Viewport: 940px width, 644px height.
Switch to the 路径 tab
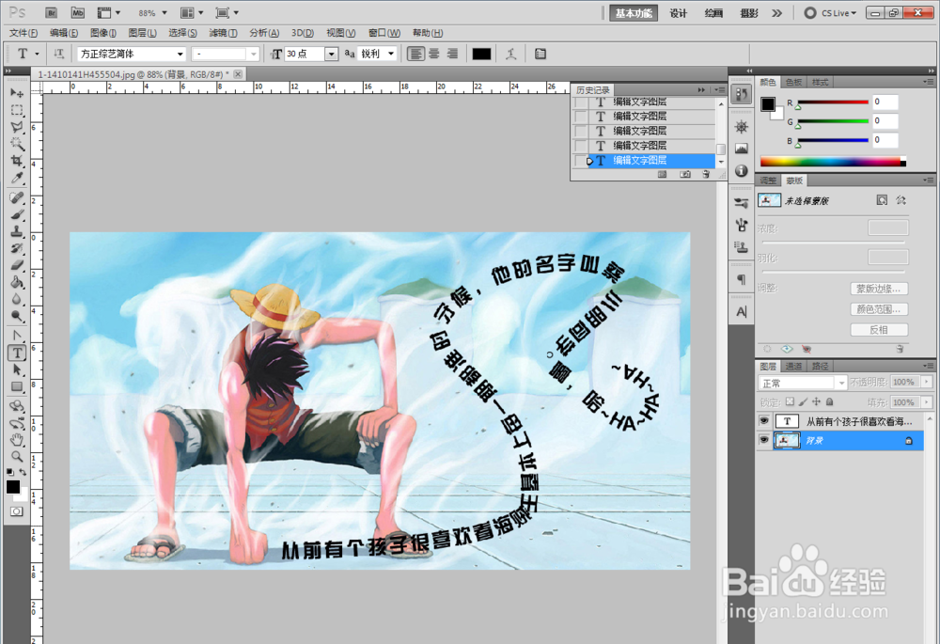[x=820, y=367]
